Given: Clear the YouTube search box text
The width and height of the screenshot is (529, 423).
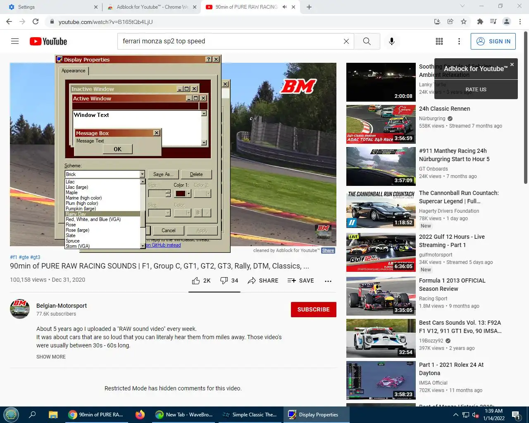Looking at the screenshot, I should (346, 41).
